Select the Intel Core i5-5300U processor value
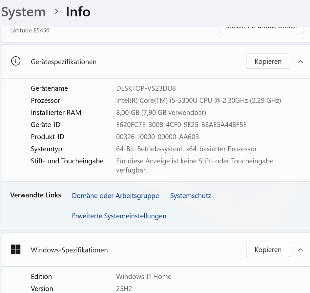The height and width of the screenshot is (293, 310). coord(198,101)
